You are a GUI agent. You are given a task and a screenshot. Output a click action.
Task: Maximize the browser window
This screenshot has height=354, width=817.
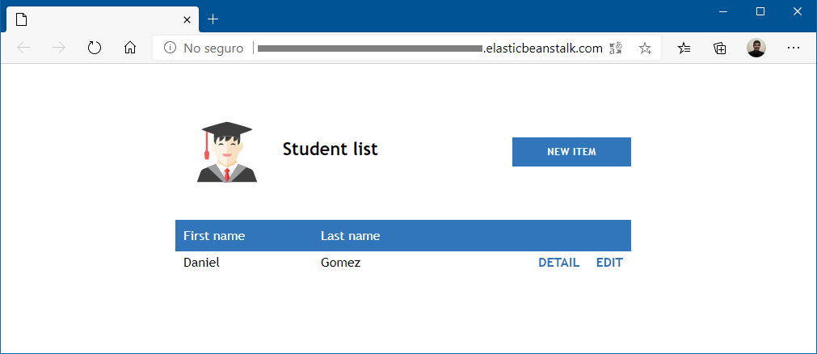[760, 11]
